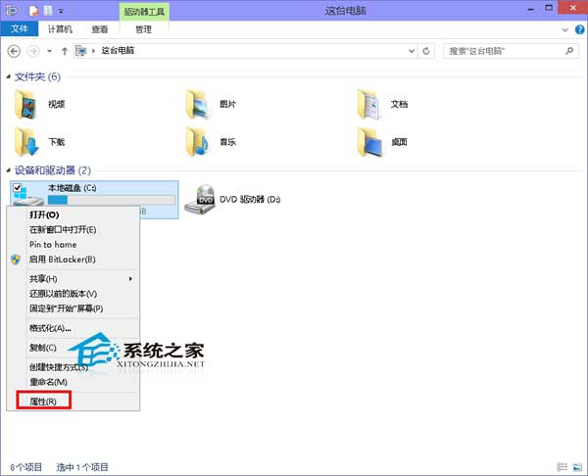This screenshot has height=476, width=588.
Task: Open the 查看 ribbon tab
Action: pyautogui.click(x=100, y=29)
